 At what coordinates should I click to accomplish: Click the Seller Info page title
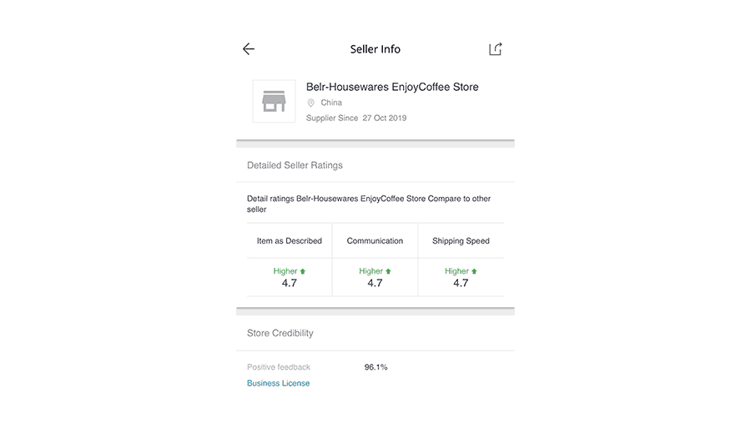[x=375, y=49]
